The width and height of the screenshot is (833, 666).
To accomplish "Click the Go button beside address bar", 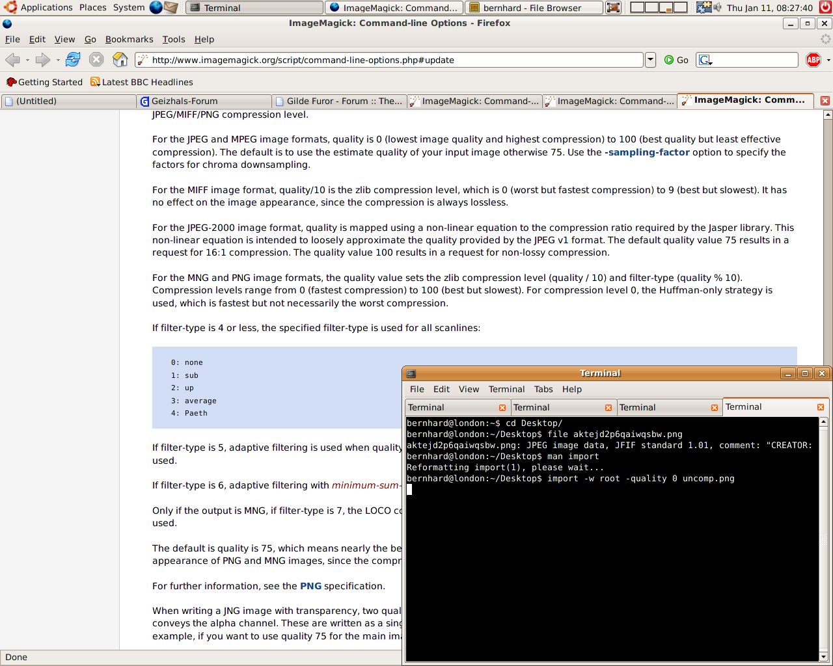I will click(677, 60).
